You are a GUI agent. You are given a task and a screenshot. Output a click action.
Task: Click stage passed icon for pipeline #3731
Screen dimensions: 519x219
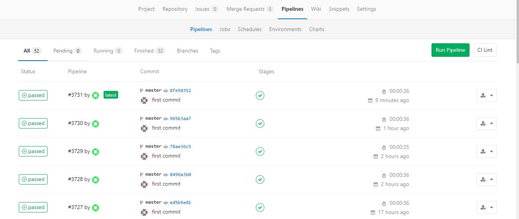[260, 96]
